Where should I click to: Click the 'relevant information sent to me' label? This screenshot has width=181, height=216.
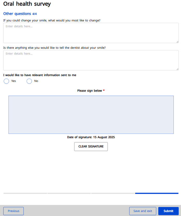tap(40, 75)
